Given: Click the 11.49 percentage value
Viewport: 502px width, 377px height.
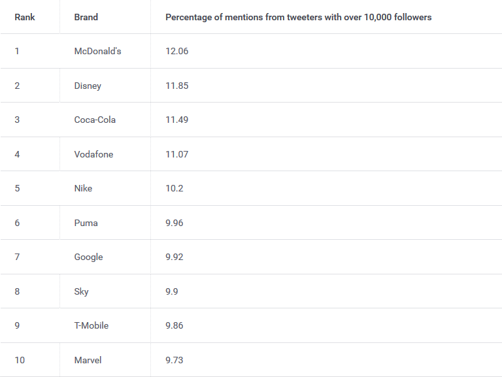Looking at the screenshot, I should pyautogui.click(x=176, y=120).
